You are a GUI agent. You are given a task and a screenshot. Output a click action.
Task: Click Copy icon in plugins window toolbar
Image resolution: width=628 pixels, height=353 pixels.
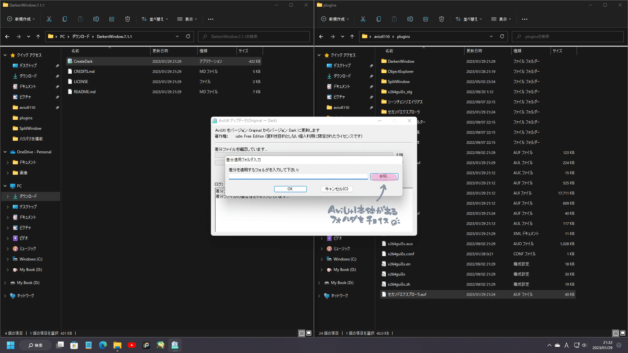point(378,19)
